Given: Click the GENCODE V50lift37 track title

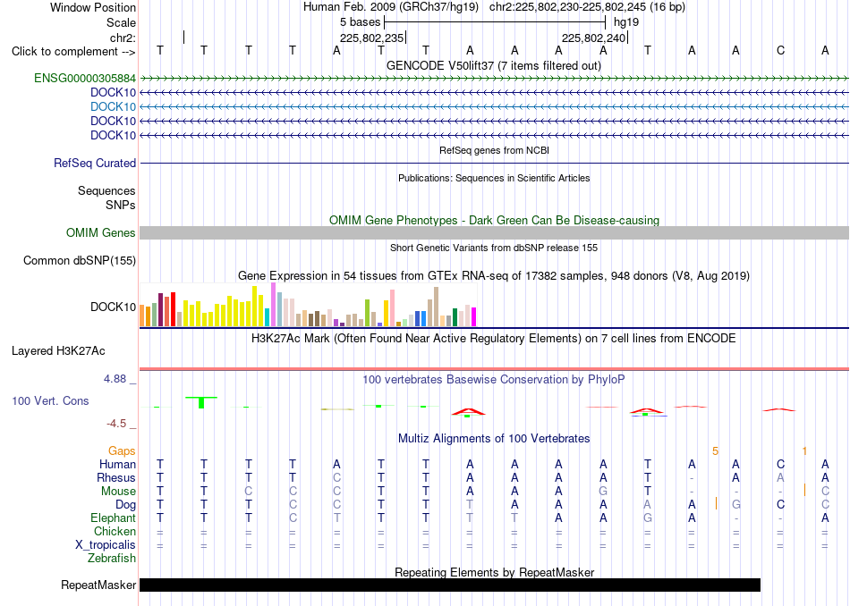Looking at the screenshot, I should tap(494, 66).
